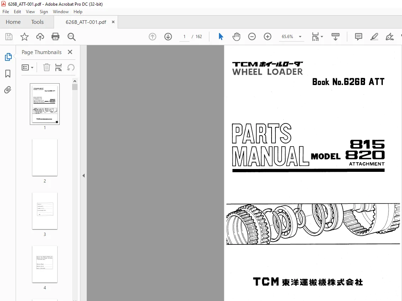This screenshot has width=402, height=301.
Task: Select page 2 thumbnail
Action: coord(45,158)
